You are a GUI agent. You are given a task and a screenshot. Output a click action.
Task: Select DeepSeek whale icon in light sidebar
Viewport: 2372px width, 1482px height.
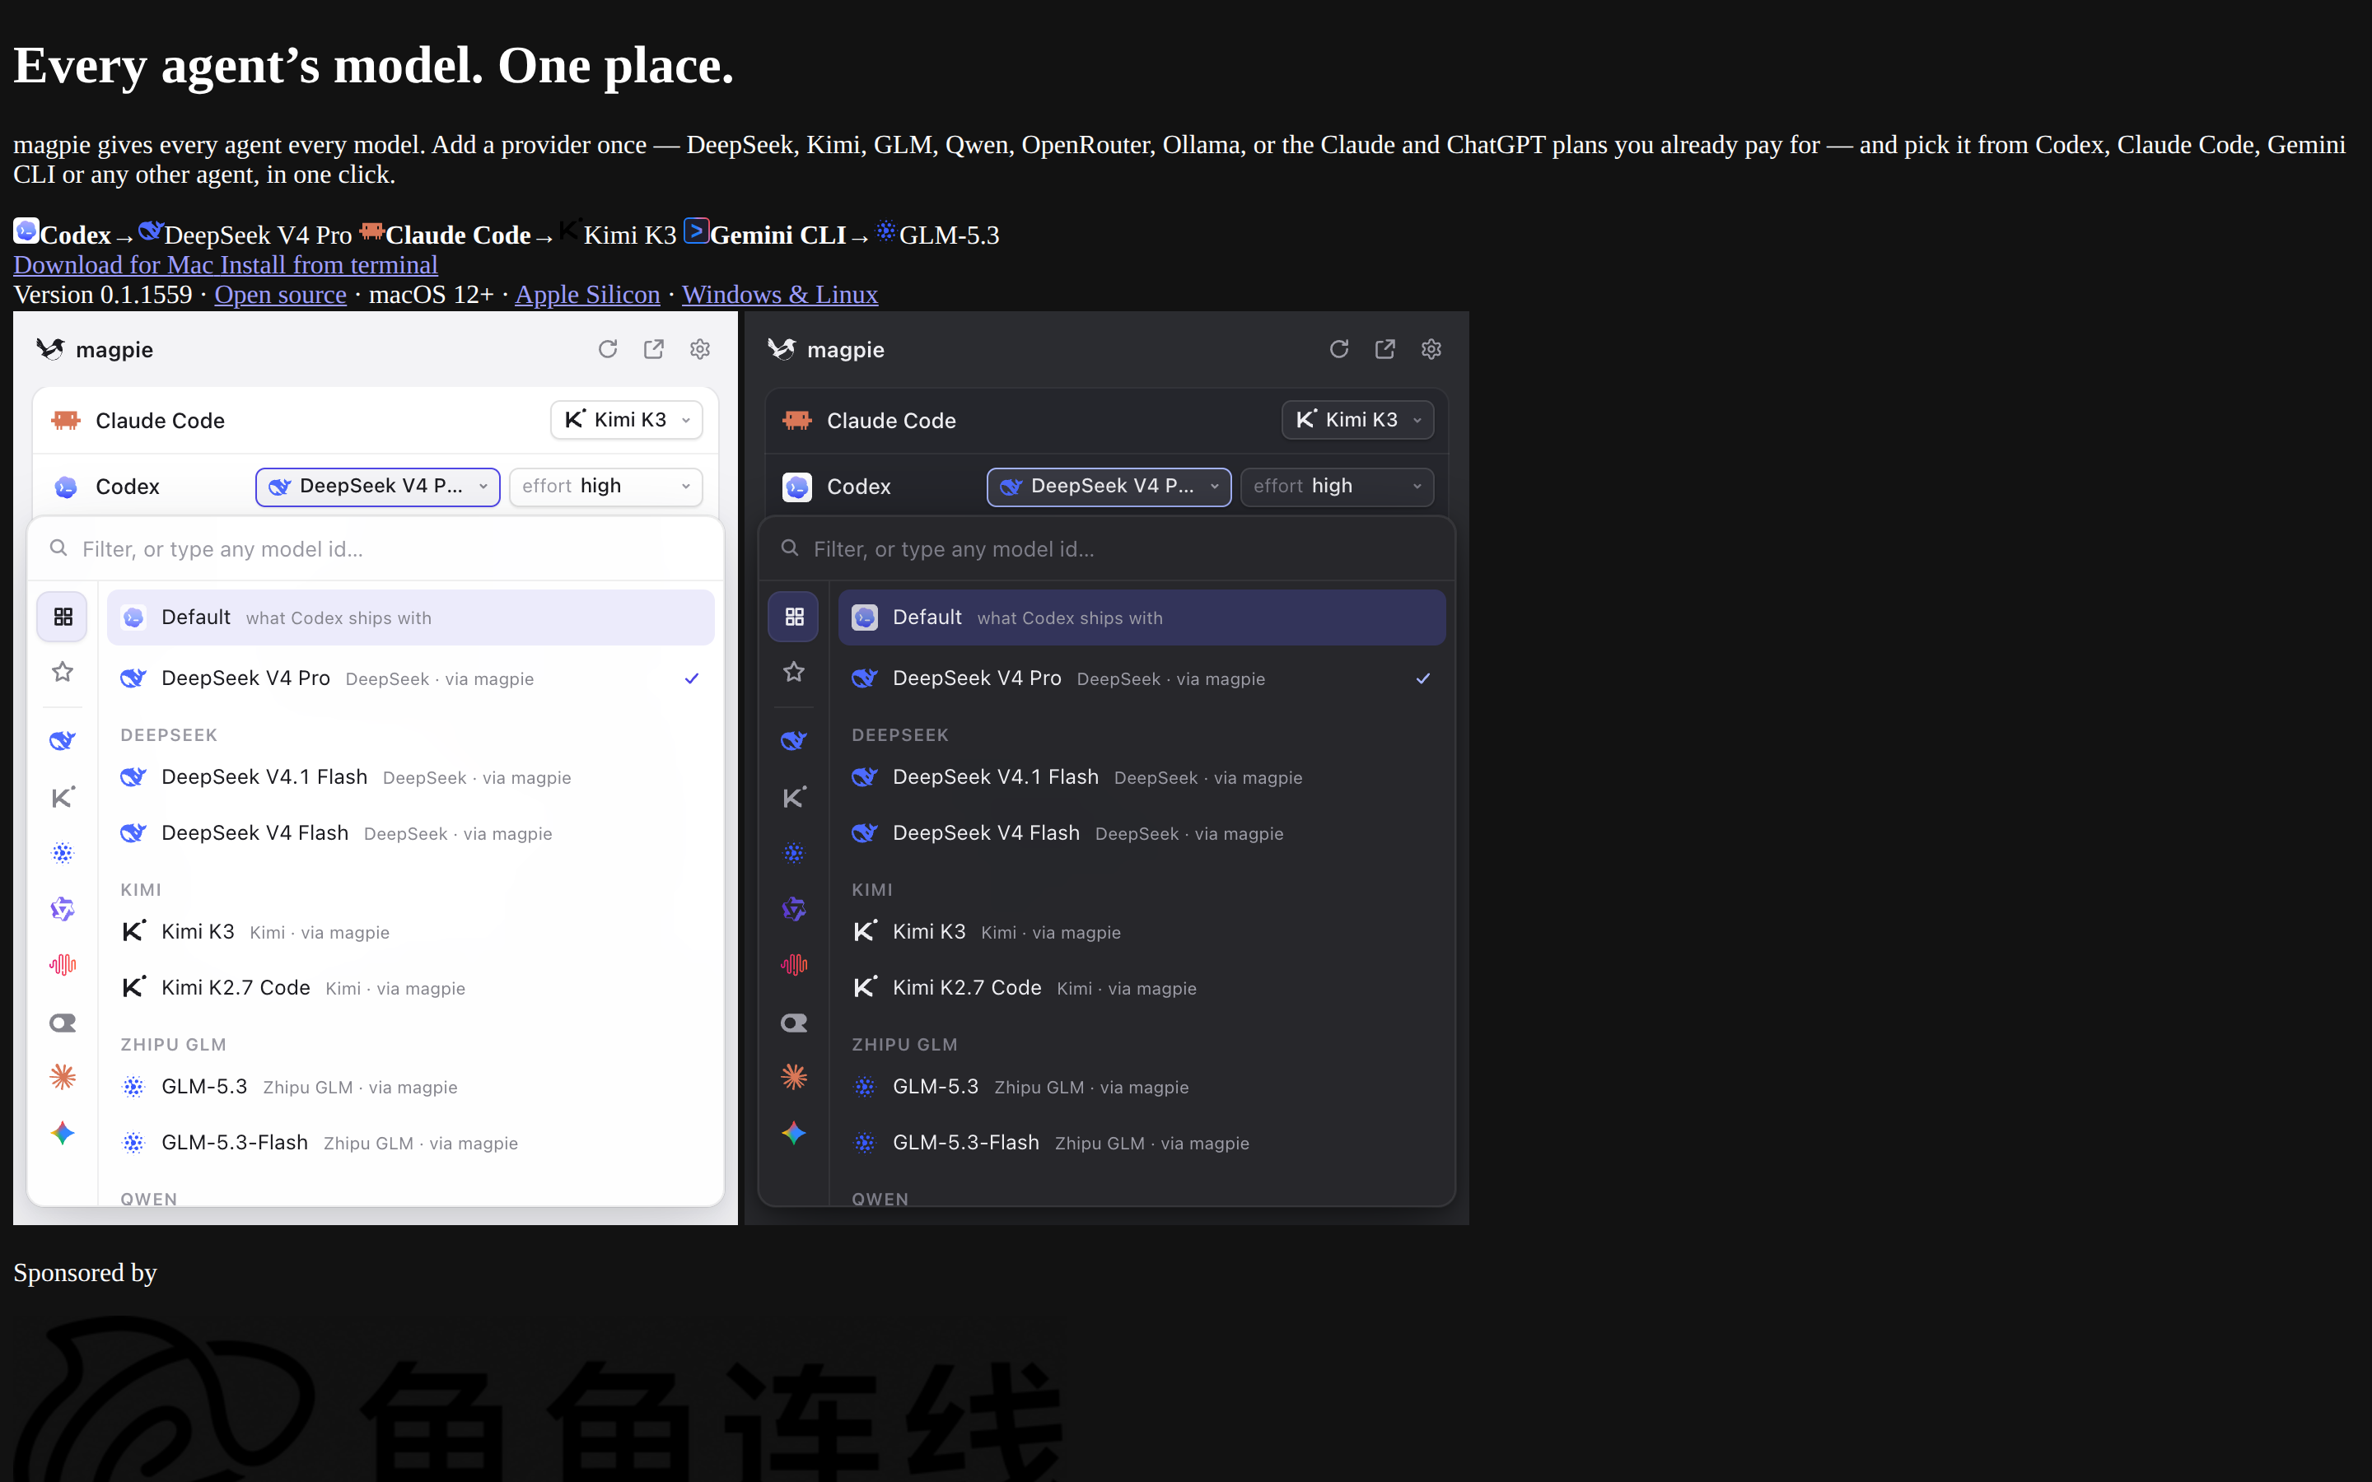63,741
